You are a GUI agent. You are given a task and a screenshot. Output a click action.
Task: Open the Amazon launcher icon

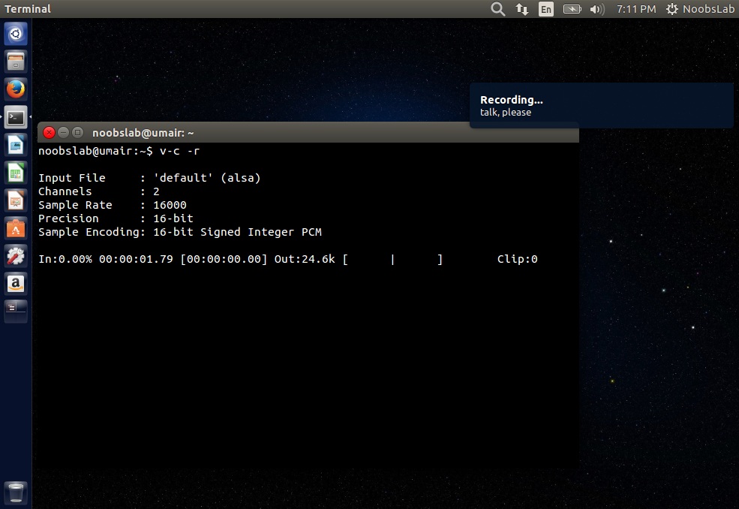pos(16,284)
